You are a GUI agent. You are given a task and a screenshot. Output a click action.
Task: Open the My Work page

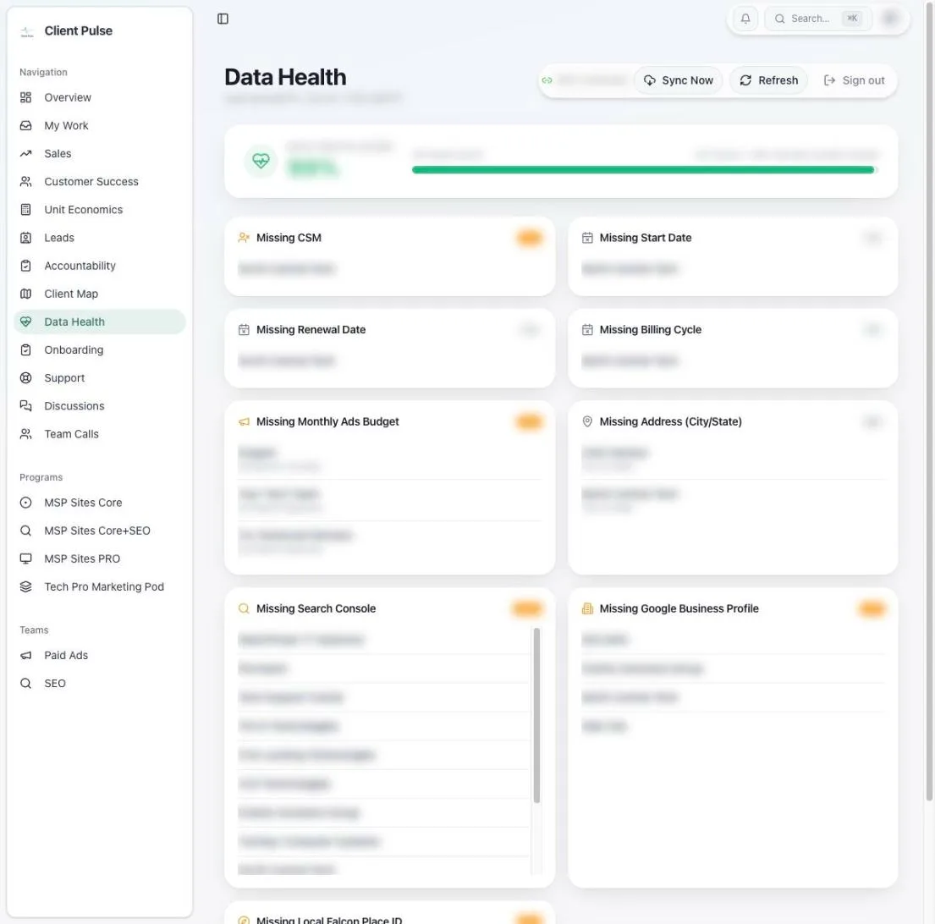pos(100,125)
